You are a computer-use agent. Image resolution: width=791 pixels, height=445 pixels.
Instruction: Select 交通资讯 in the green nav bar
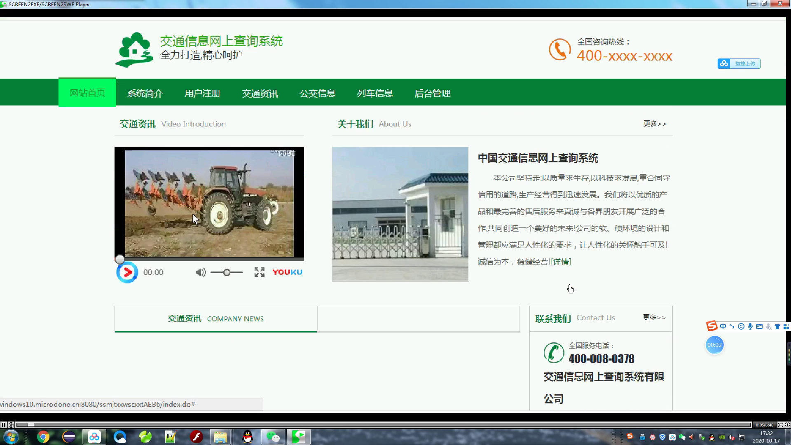(x=260, y=94)
